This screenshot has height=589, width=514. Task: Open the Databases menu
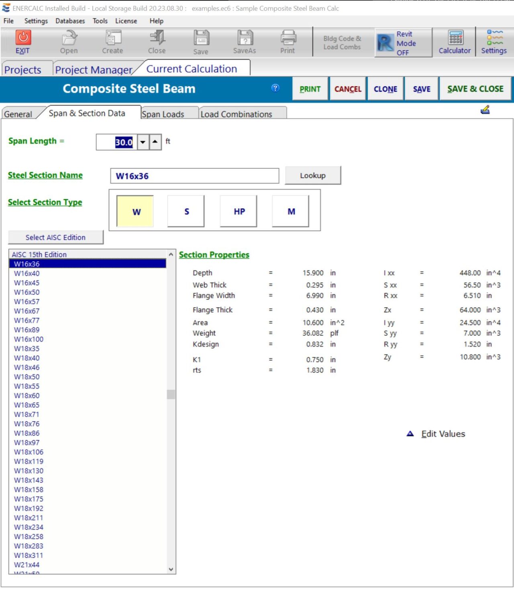[70, 21]
